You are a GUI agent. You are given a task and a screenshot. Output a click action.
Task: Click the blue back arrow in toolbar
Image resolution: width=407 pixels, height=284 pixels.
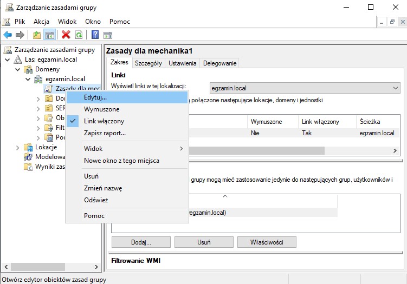tap(8, 35)
